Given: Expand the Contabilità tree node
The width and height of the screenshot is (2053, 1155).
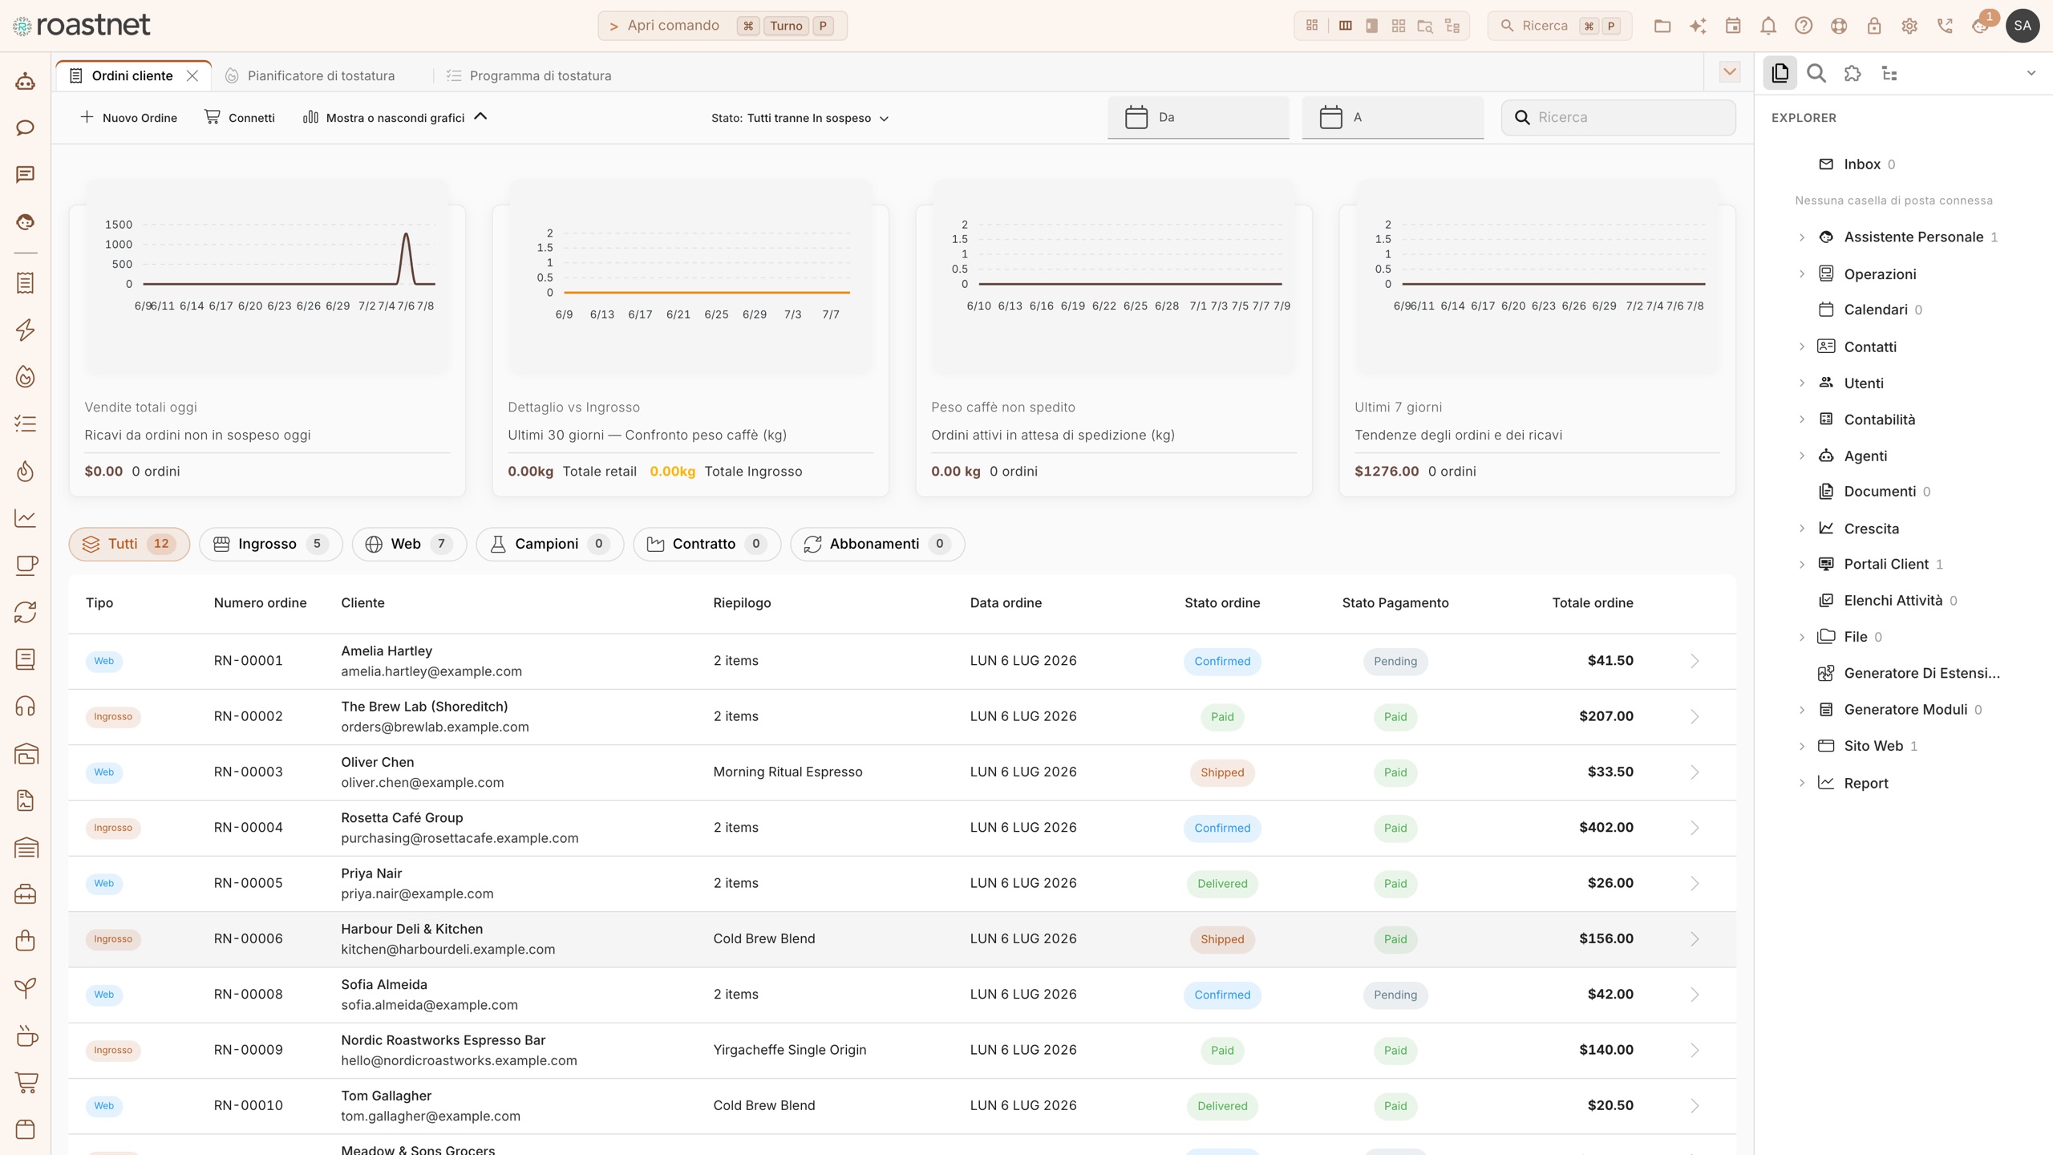Looking at the screenshot, I should pos(1801,419).
